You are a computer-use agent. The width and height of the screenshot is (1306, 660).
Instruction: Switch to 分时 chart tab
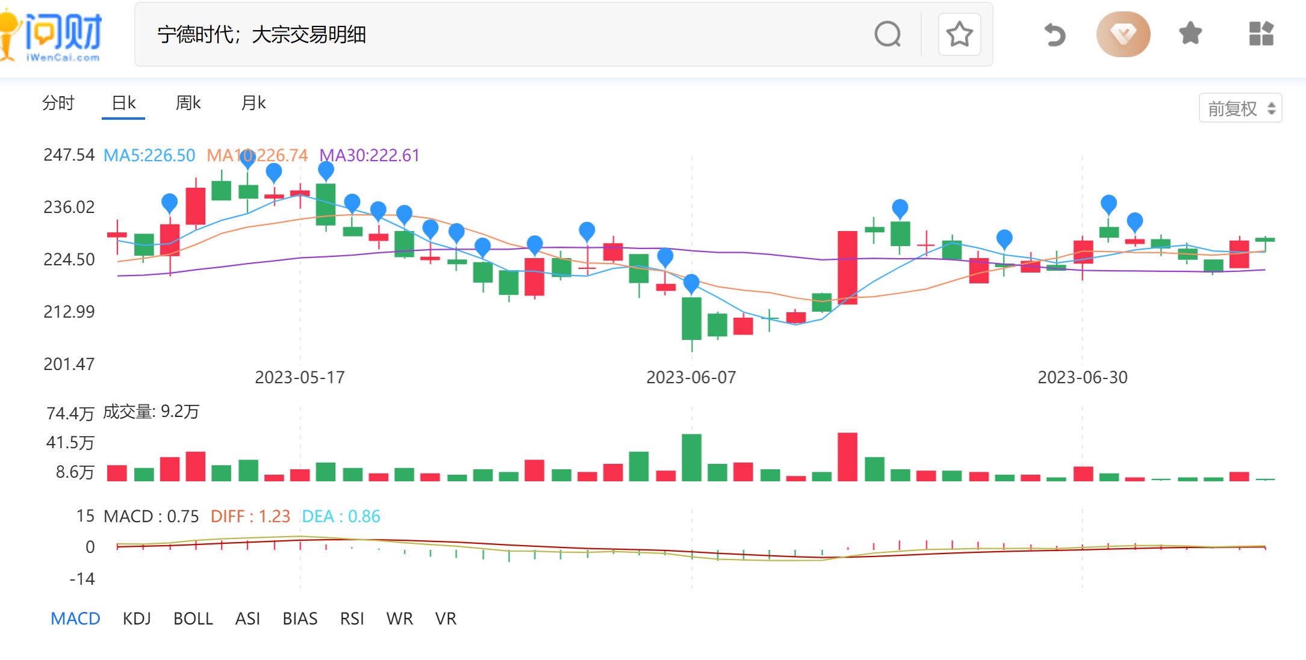58,103
